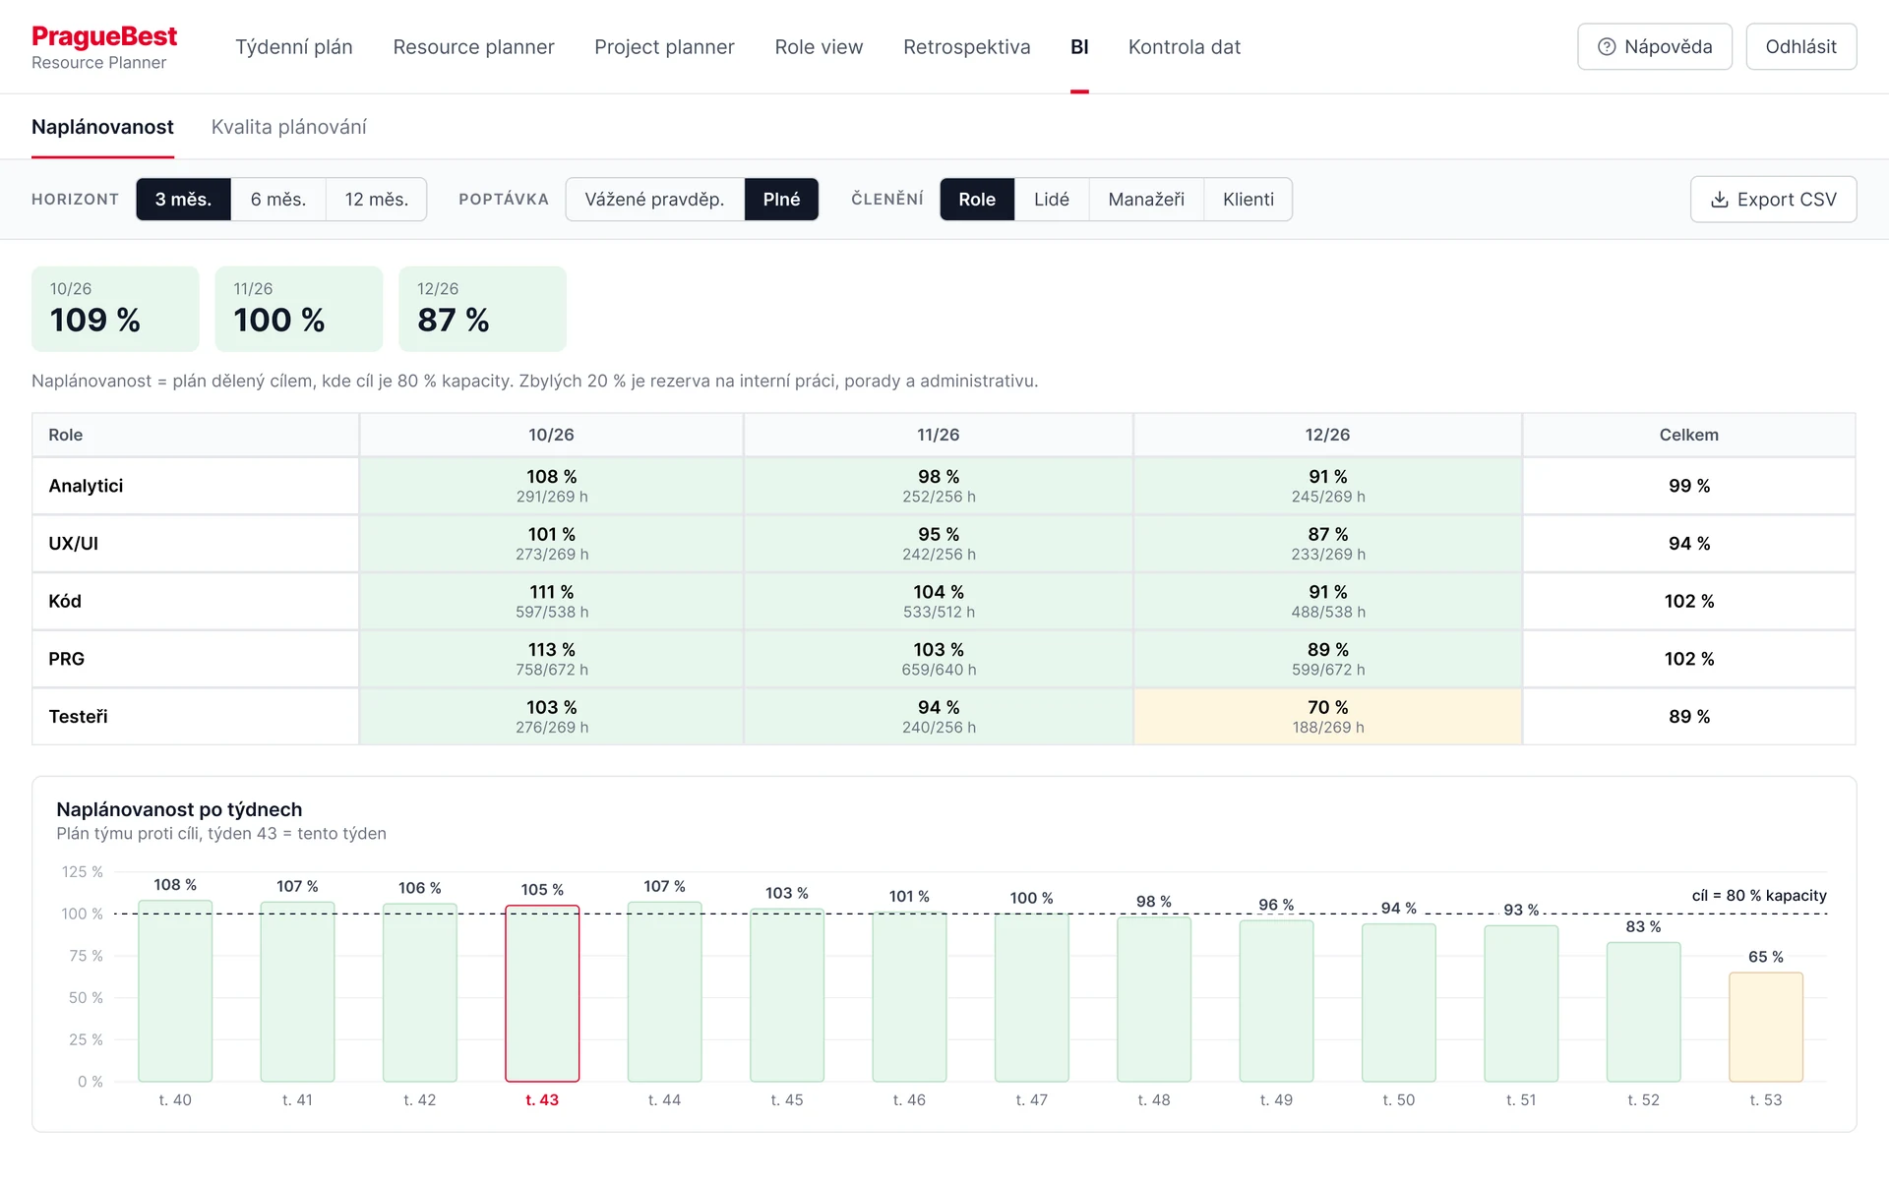Click the t. 40 bar at 108 %
The image size is (1889, 1180).
175,991
